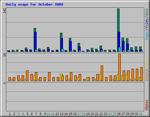Click the green day label "10"
This screenshot has width=150, height=117.
pos(48,114)
